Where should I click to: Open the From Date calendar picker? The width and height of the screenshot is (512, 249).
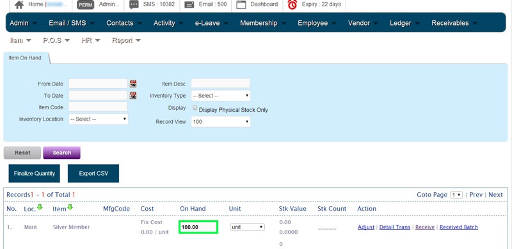133,84
